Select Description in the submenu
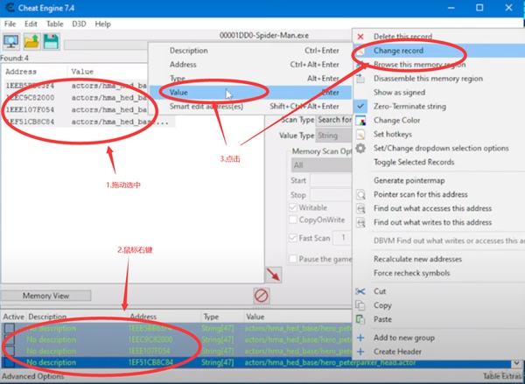525x384 pixels. coord(250,51)
